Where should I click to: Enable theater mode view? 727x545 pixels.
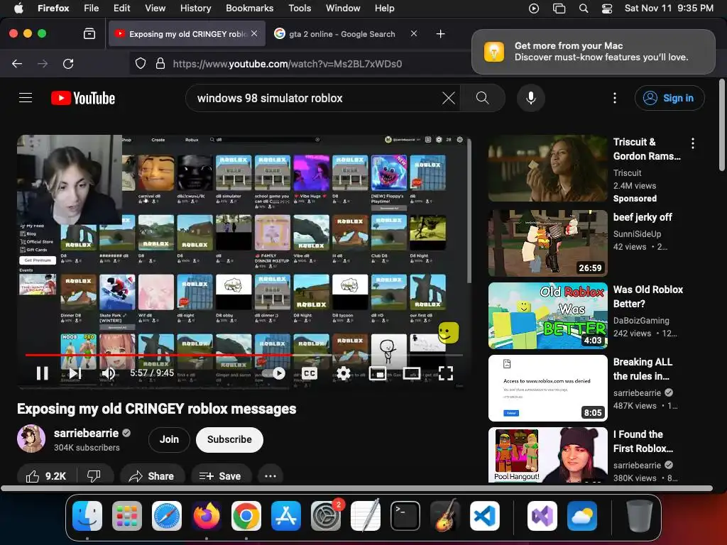pos(412,373)
